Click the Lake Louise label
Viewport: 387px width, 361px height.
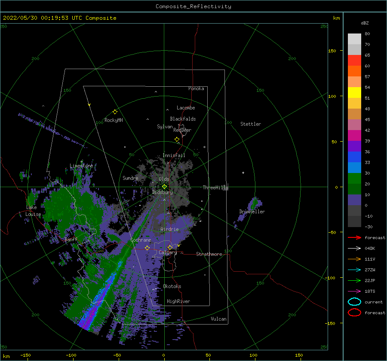pos(33,211)
